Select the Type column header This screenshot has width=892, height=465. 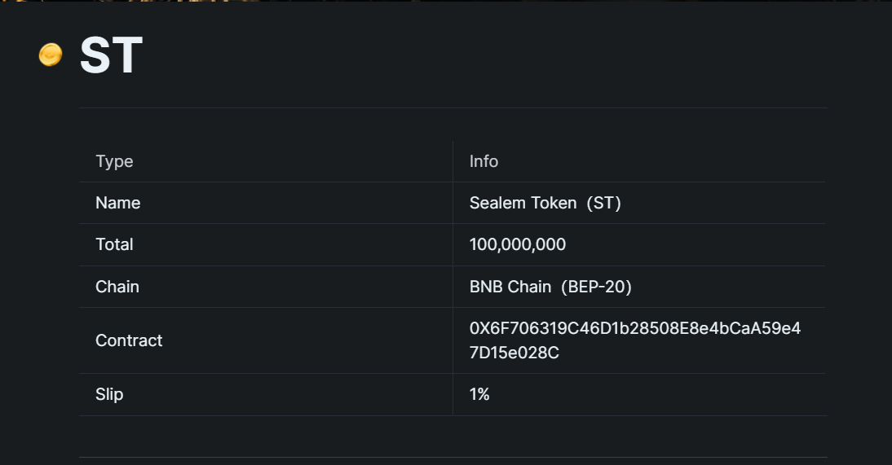[x=114, y=161]
